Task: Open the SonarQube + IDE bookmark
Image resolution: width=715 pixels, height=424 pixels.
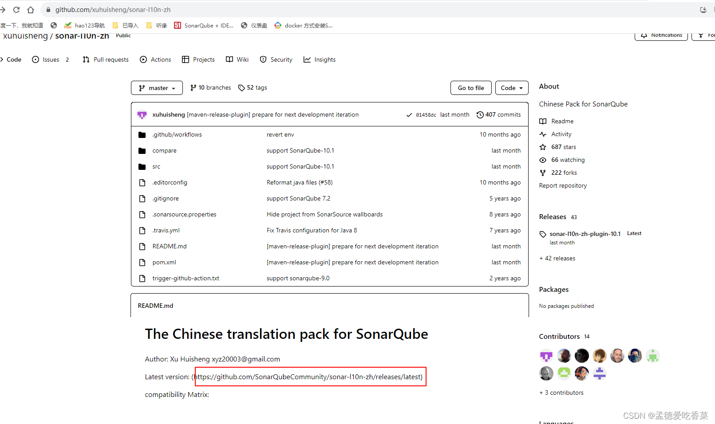Action: pos(204,25)
